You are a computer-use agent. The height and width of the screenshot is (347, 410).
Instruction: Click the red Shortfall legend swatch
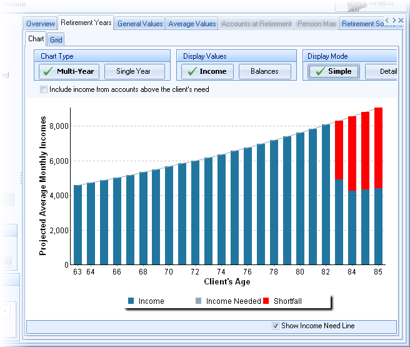[x=267, y=301]
